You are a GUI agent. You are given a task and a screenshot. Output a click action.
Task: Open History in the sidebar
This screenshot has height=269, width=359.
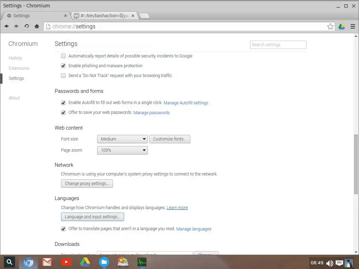pyautogui.click(x=15, y=58)
